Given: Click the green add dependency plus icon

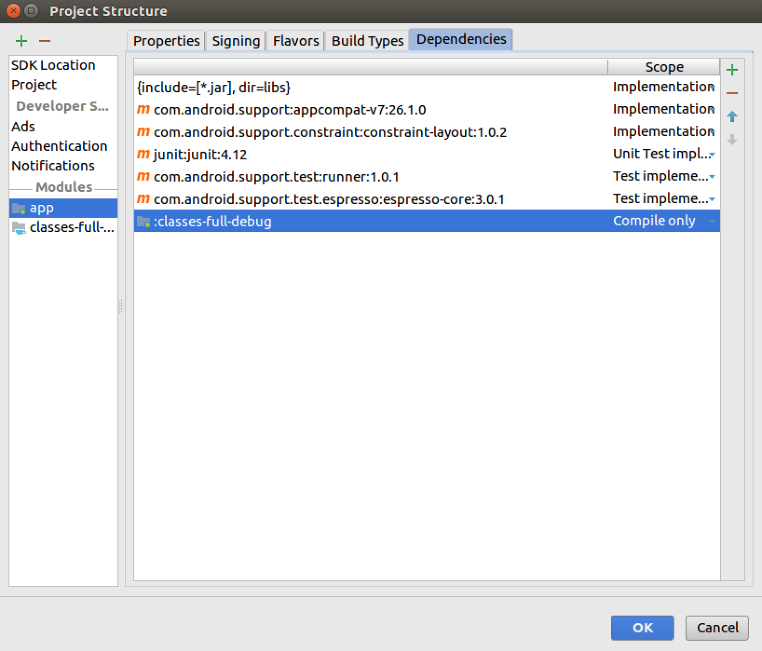Looking at the screenshot, I should click(732, 70).
